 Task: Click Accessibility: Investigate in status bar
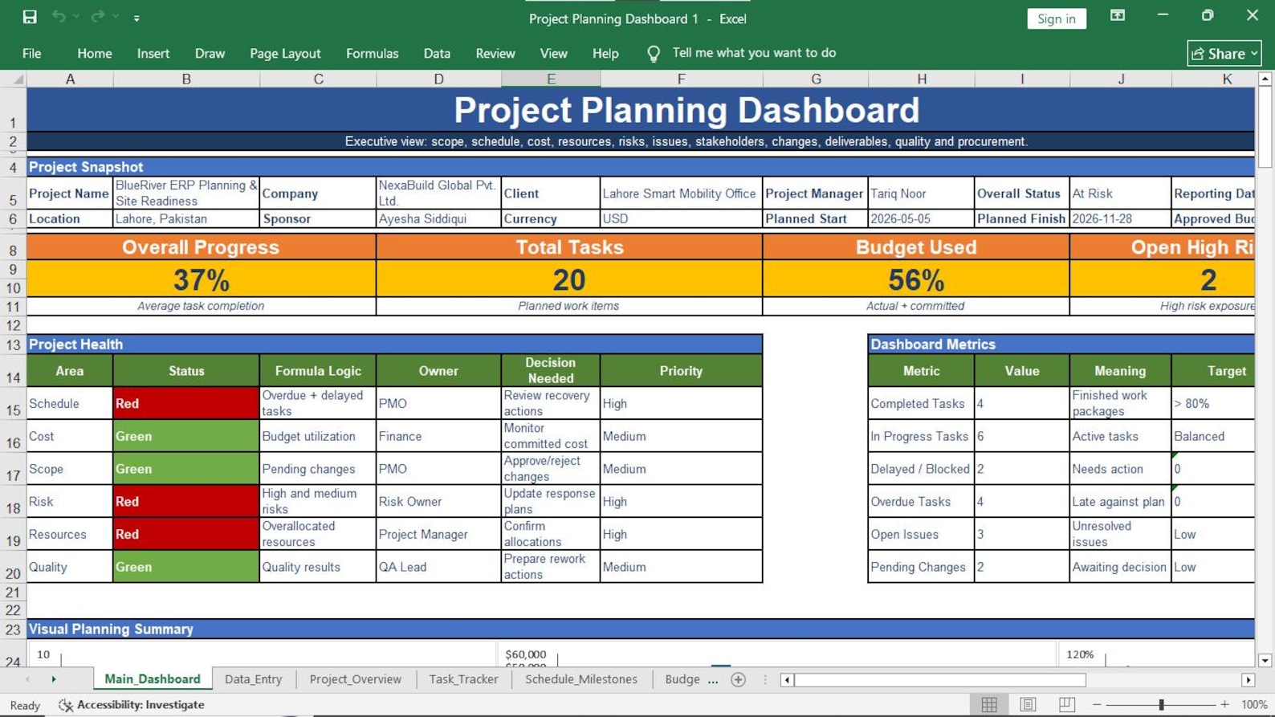click(132, 705)
